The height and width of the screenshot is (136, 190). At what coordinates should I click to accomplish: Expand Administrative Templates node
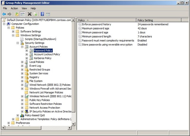(13, 119)
